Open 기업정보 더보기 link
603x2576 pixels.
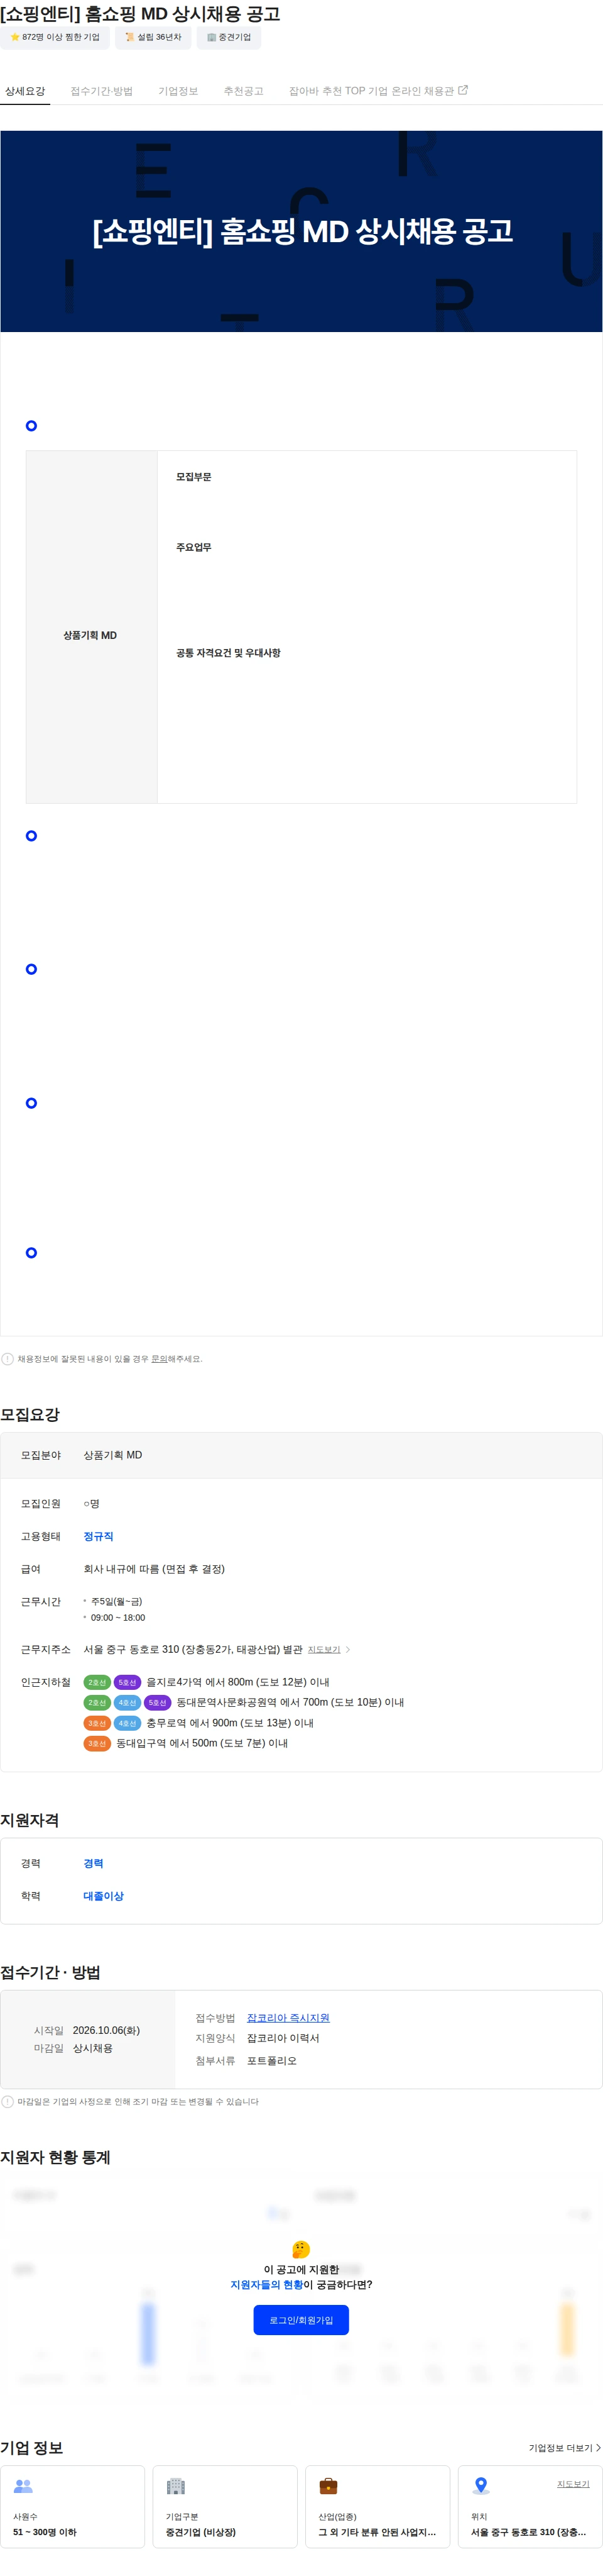(564, 2448)
